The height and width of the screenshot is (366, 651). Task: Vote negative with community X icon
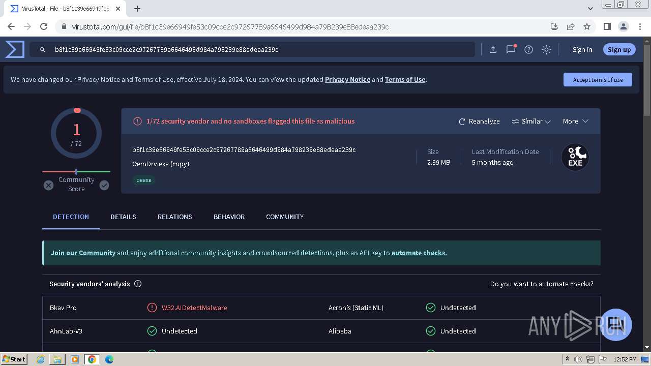[x=48, y=186]
